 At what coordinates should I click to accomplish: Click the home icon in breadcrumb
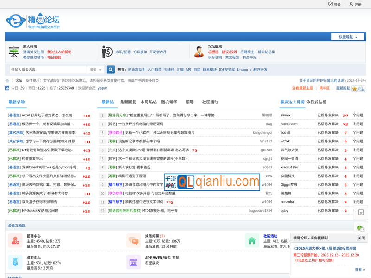[7, 81]
